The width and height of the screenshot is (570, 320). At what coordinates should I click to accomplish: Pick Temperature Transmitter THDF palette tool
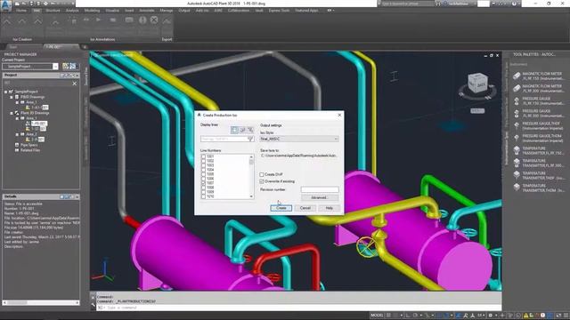click(539, 176)
